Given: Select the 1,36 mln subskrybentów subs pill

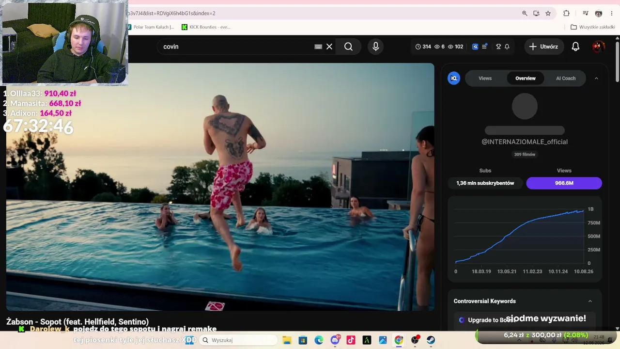Looking at the screenshot, I should (x=485, y=183).
